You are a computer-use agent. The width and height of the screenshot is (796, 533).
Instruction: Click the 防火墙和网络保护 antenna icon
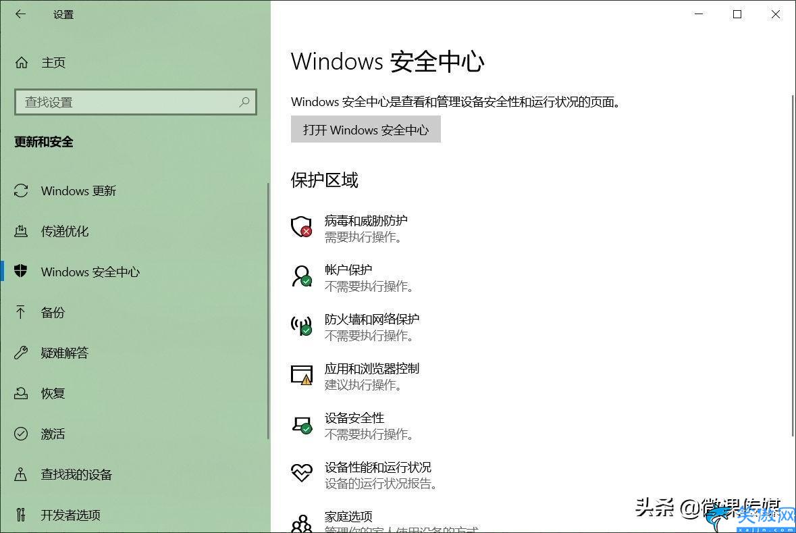[x=301, y=325]
